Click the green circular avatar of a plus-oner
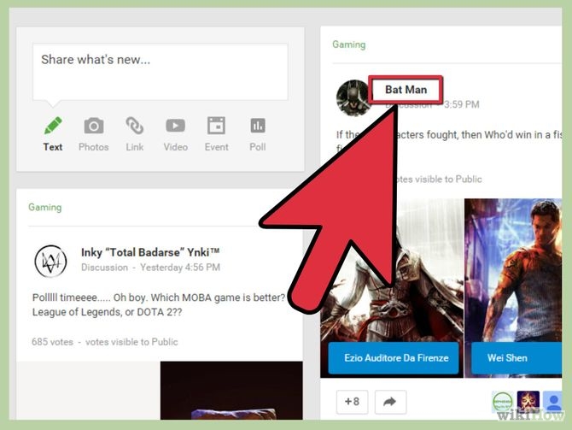 click(502, 402)
